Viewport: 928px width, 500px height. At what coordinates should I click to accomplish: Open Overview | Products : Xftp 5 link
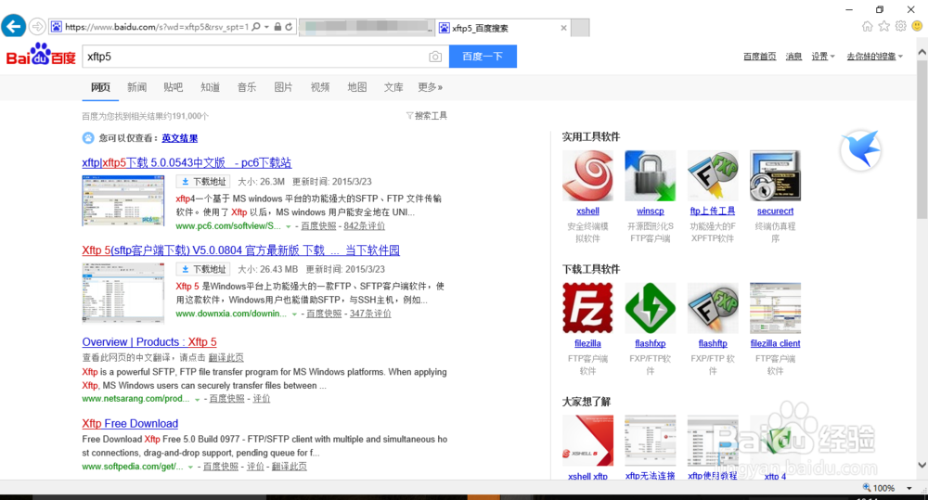(149, 342)
